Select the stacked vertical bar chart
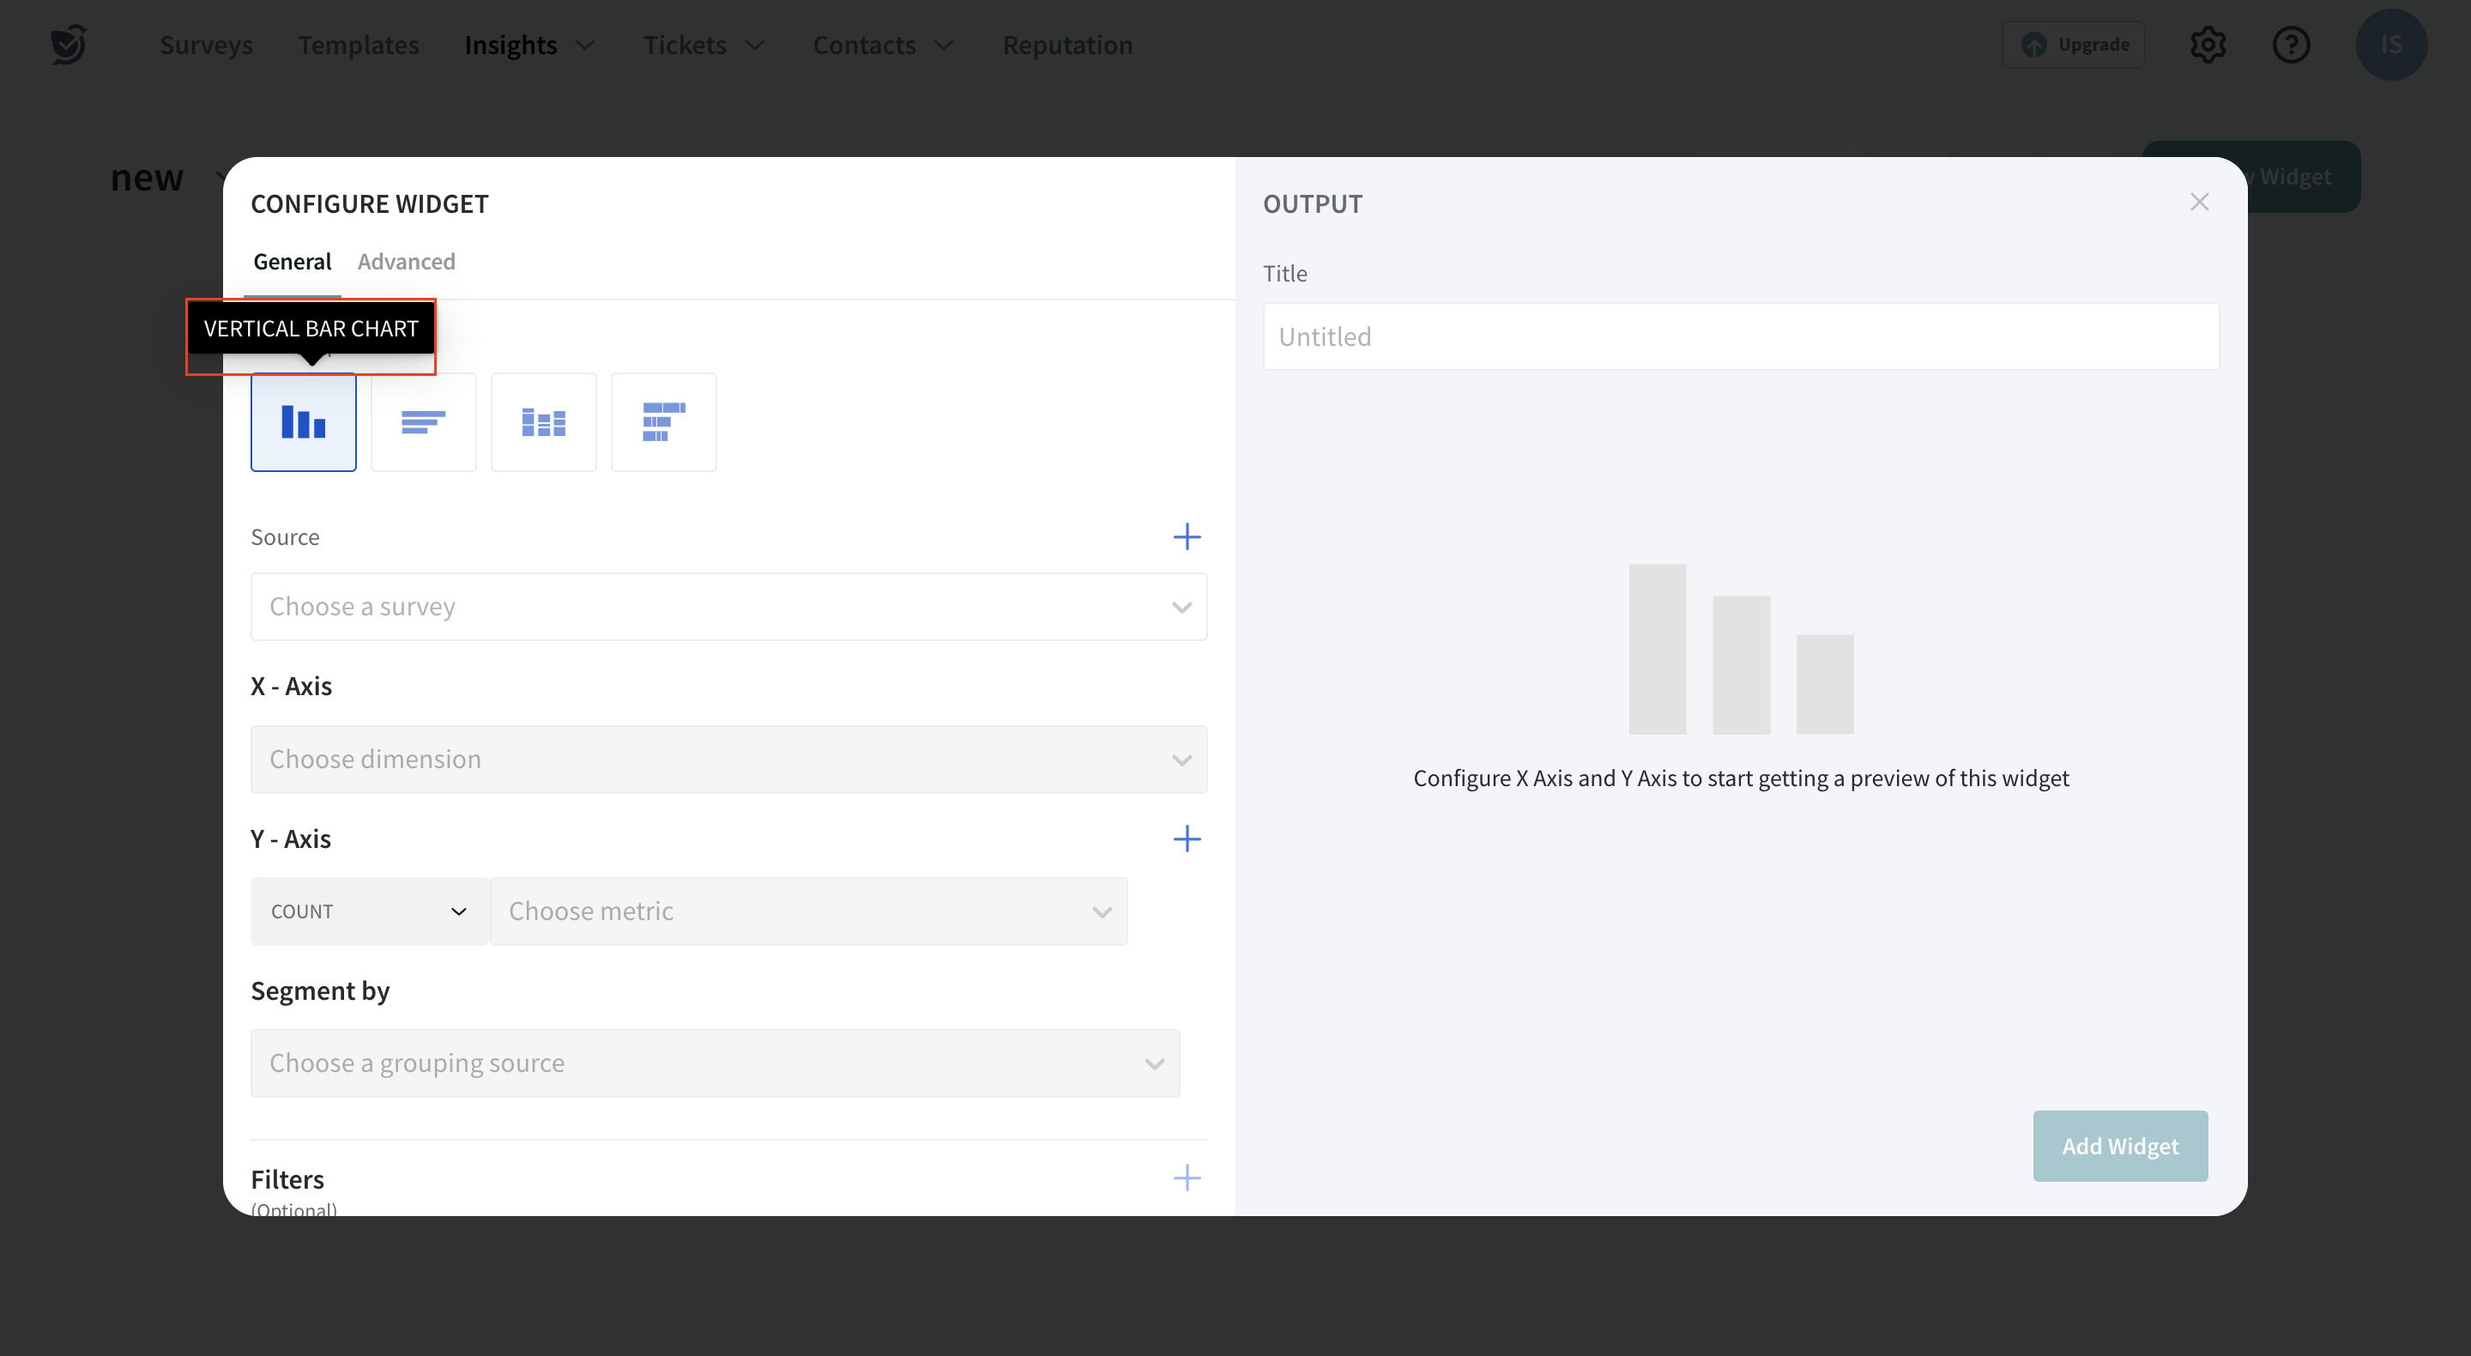This screenshot has height=1356, width=2471. (x=543, y=422)
